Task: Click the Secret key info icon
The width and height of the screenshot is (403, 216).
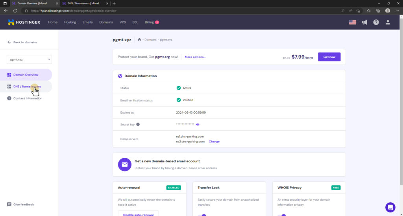Action: (x=138, y=124)
